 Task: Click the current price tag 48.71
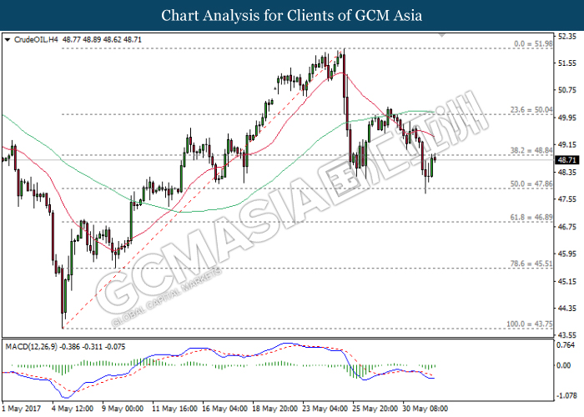point(567,160)
